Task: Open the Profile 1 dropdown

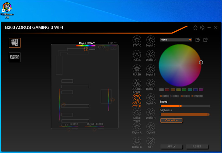Action: click(x=176, y=40)
